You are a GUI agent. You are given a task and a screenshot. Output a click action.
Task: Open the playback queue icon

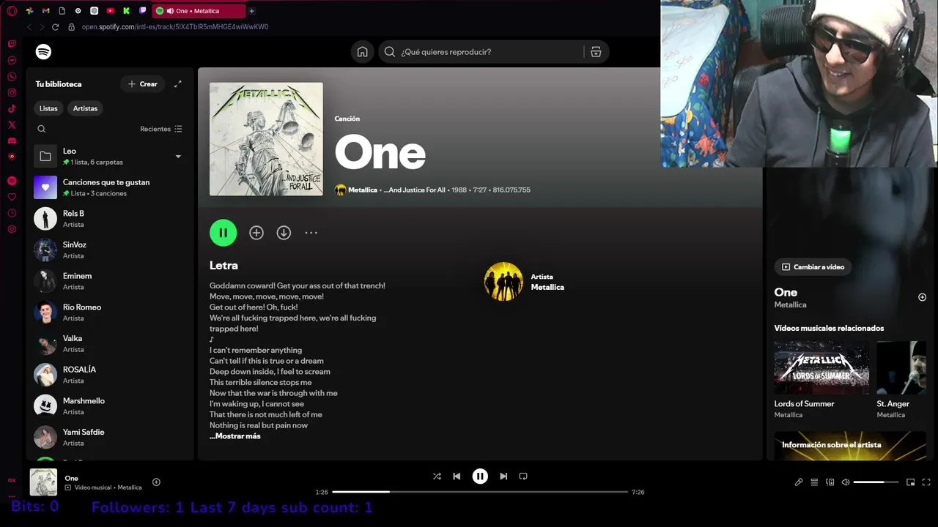[x=814, y=482]
